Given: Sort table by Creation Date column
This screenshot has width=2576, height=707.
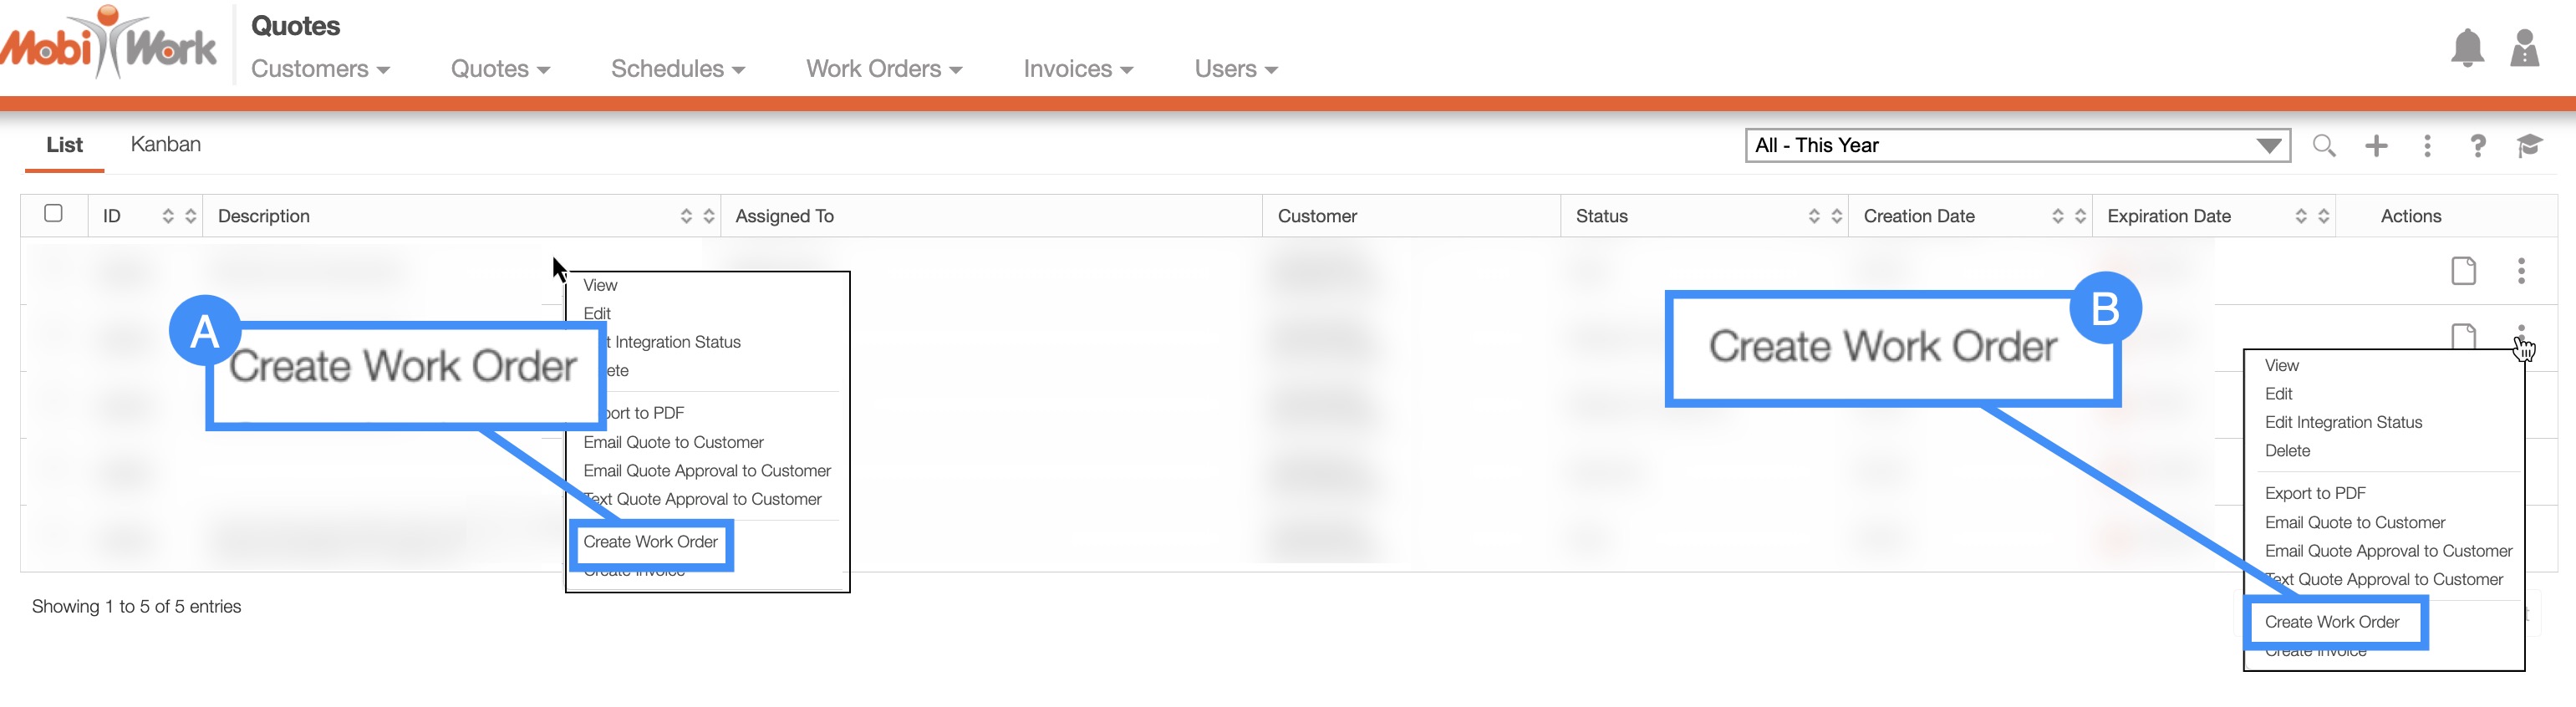Looking at the screenshot, I should coord(2068,216).
